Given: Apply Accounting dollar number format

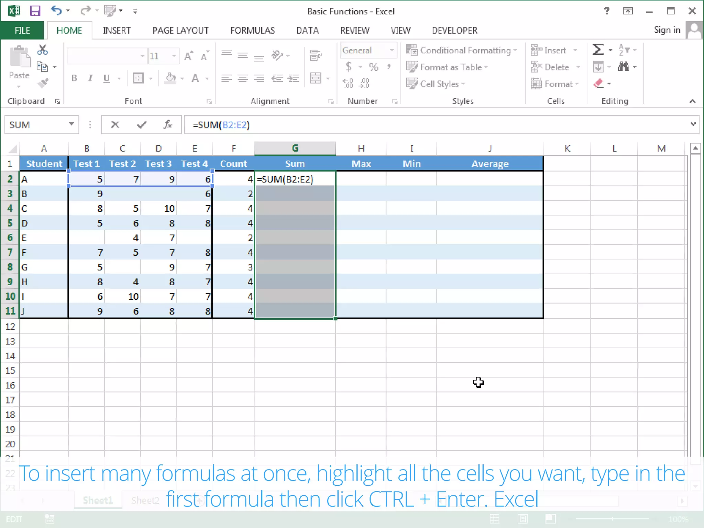Looking at the screenshot, I should point(349,67).
